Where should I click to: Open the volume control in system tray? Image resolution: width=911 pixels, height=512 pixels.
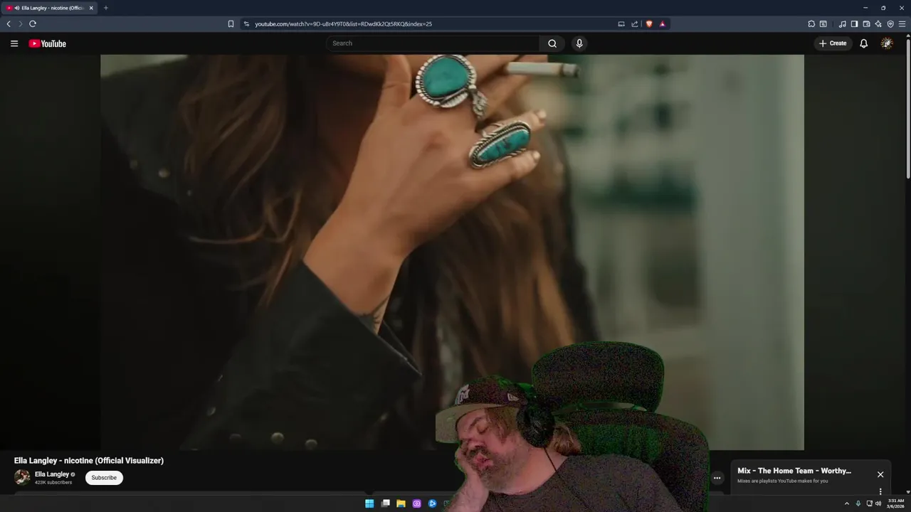pyautogui.click(x=878, y=503)
